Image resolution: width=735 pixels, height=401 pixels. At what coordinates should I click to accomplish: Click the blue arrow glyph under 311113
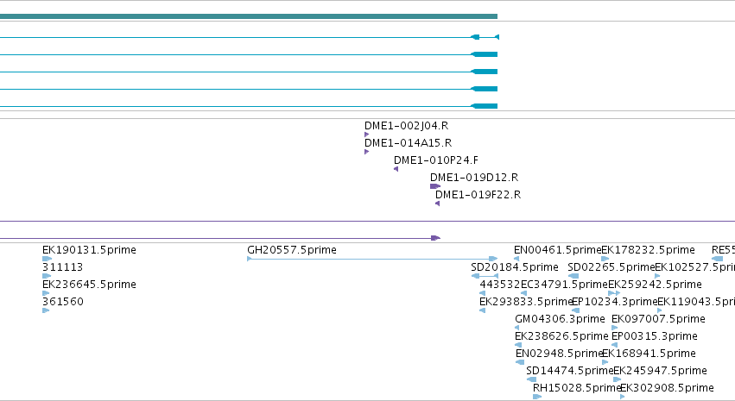click(x=46, y=276)
